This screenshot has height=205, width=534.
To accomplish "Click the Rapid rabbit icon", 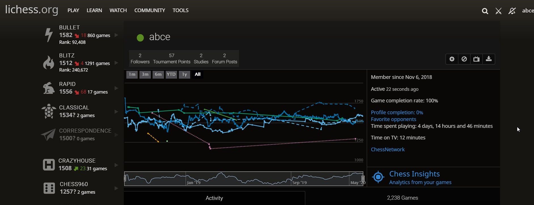I will pos(49,88).
